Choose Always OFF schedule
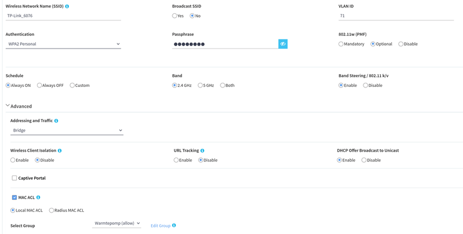Image resolution: width=463 pixels, height=234 pixels. [x=39, y=85]
